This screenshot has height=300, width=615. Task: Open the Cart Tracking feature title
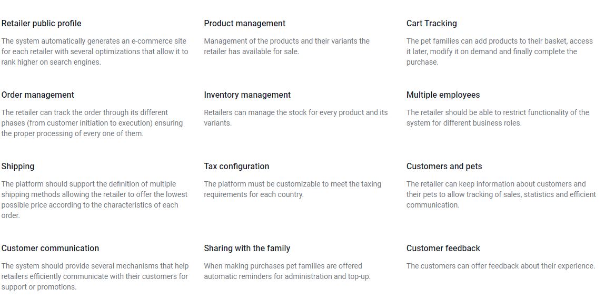click(431, 24)
